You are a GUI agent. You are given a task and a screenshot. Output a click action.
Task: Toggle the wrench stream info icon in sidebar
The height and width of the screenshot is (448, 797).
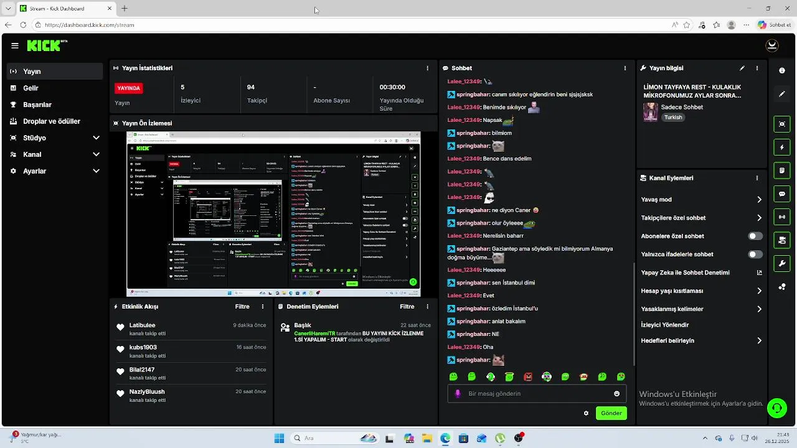pyautogui.click(x=782, y=264)
